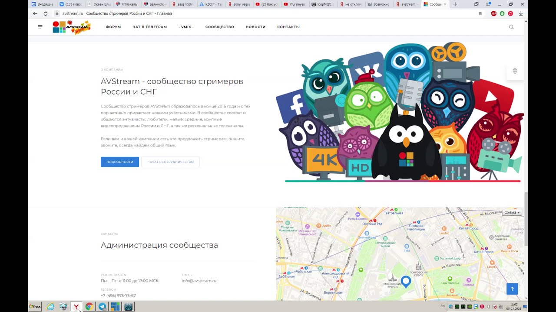Click the info@avstream.ru email link
556x312 pixels.
[199, 281]
